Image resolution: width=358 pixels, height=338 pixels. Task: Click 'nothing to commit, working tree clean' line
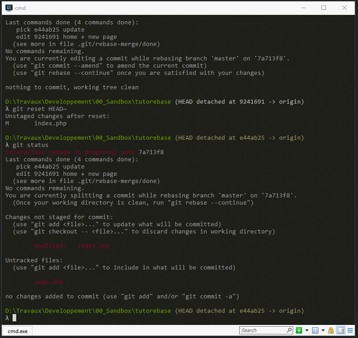72,87
